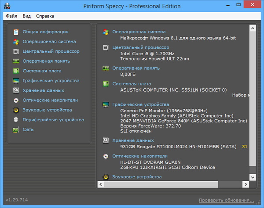Open the Вид menu
The width and height of the screenshot is (264, 208).
click(27, 16)
